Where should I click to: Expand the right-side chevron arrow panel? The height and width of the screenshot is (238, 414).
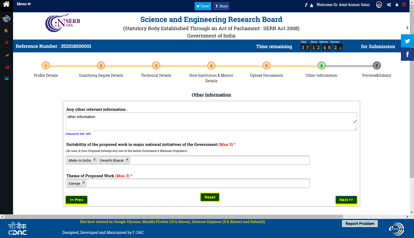(x=407, y=28)
